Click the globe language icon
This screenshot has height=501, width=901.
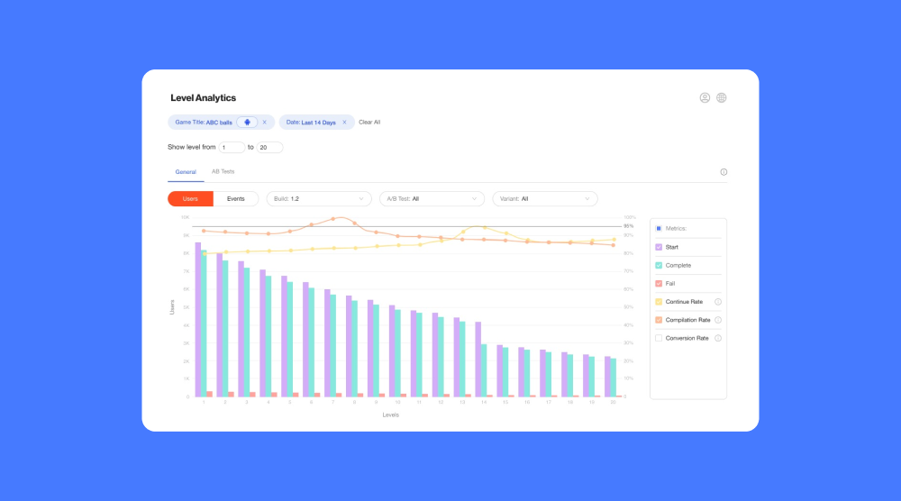pos(722,97)
